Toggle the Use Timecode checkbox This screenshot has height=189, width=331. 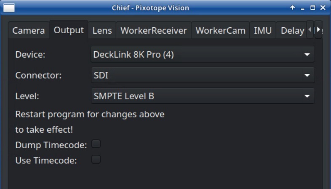point(96,159)
